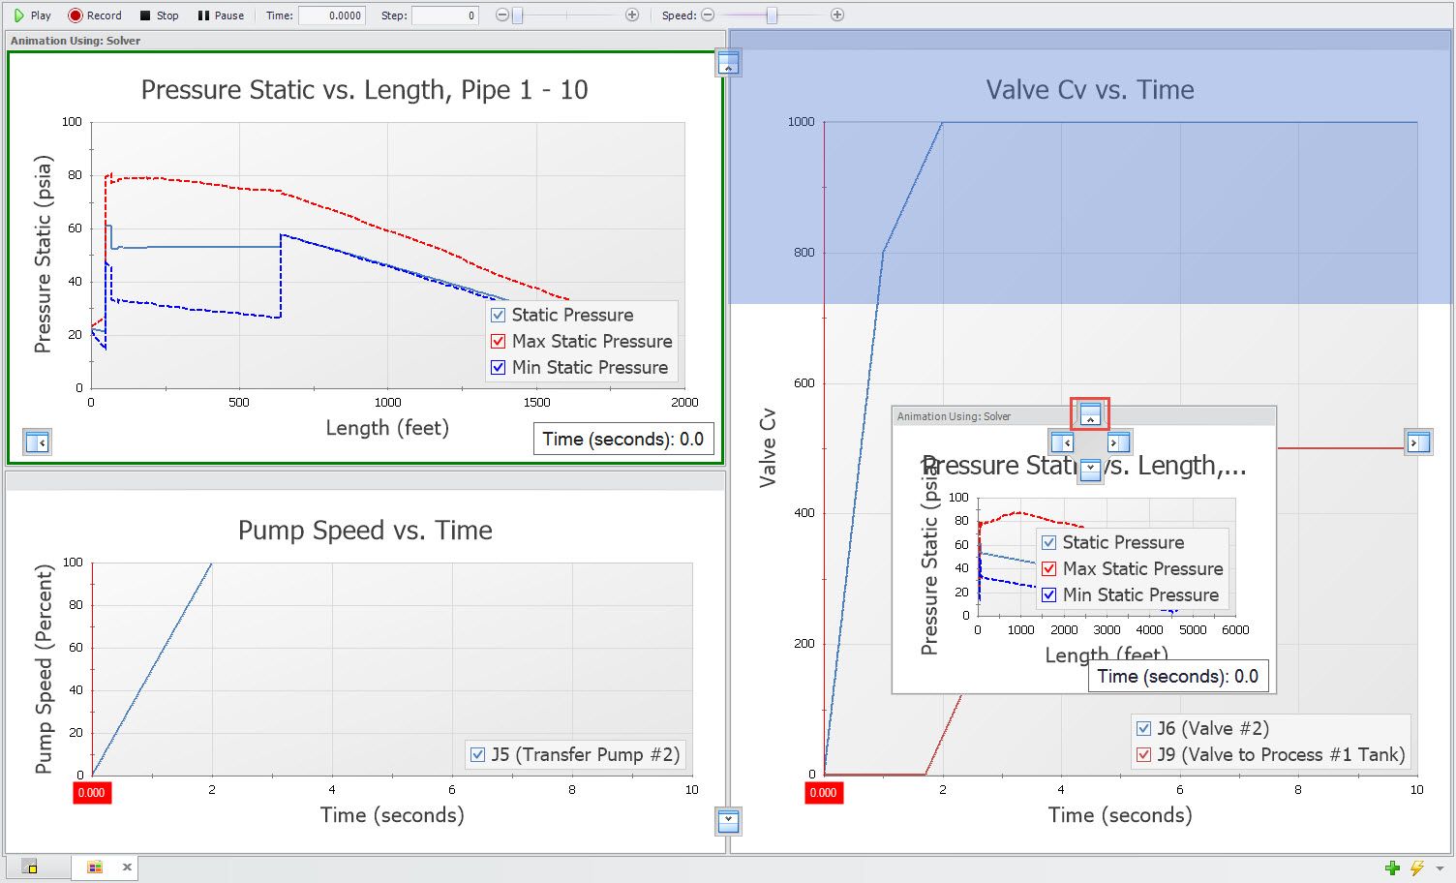Uncheck J6 (Valve #2) legend checkbox
The image size is (1456, 883).
(x=1144, y=729)
